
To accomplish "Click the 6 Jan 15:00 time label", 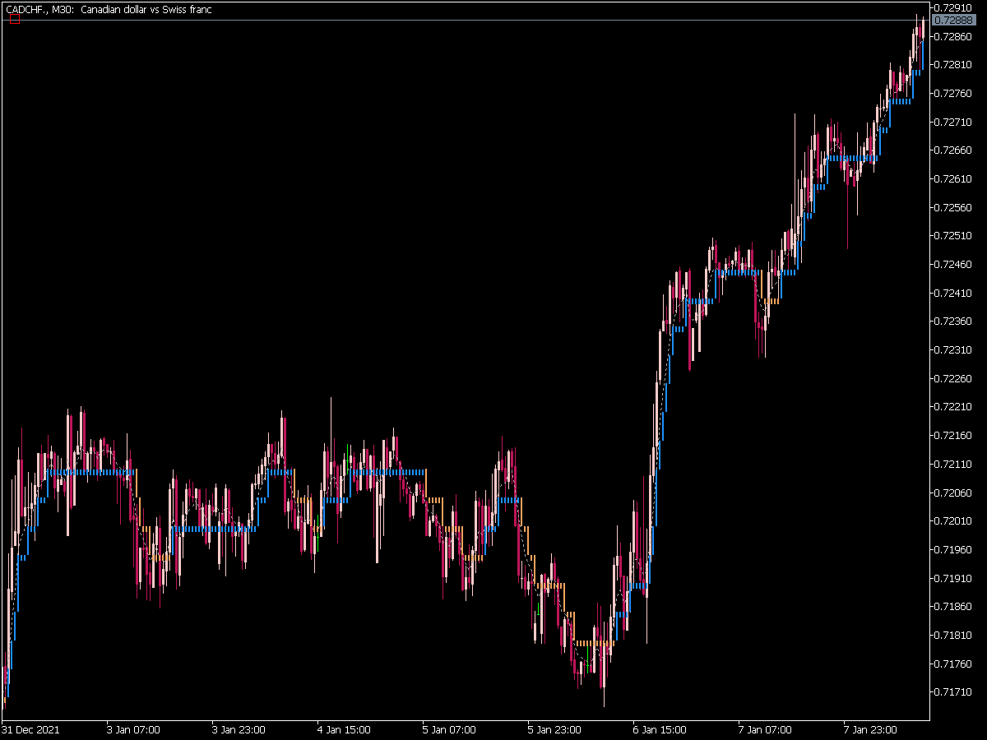I will [660, 729].
